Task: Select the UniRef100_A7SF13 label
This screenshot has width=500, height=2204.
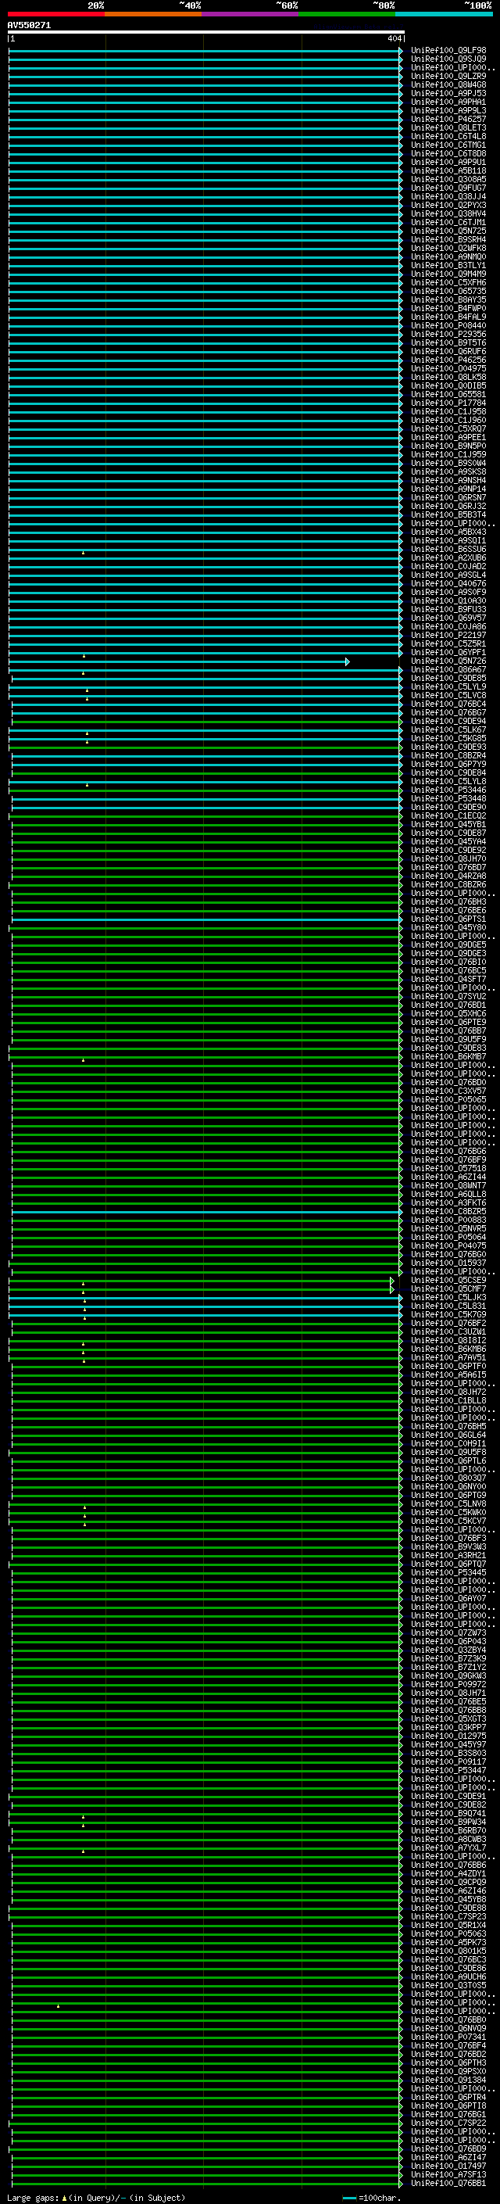Action: tap(448, 2175)
